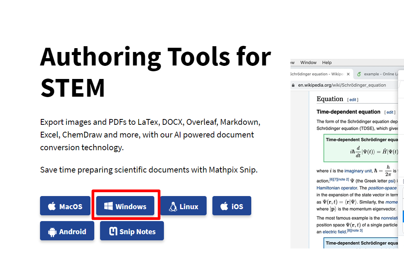Click the 'note 3' footnote reference

(357, 230)
